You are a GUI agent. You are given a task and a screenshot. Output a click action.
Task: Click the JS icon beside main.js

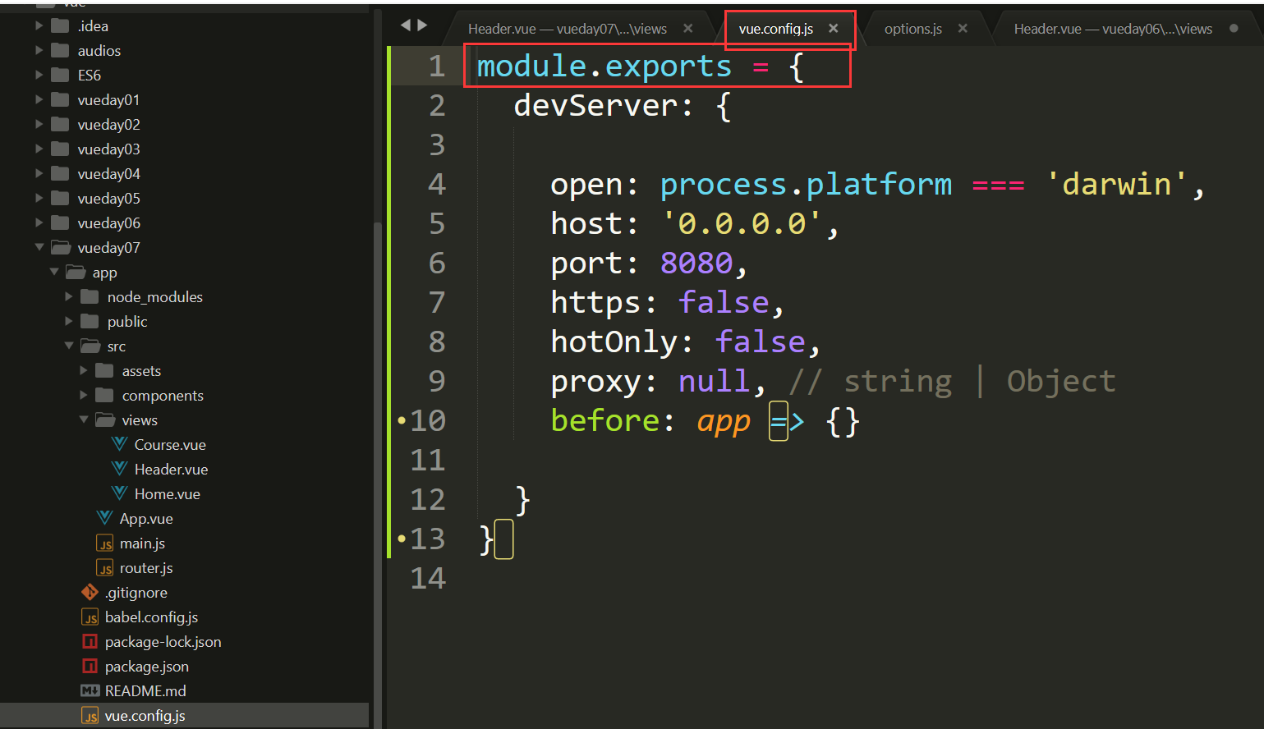104,543
